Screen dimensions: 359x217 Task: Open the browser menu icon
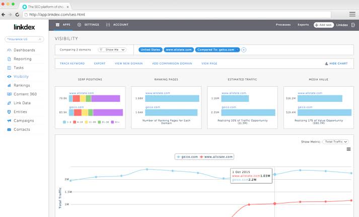click(352, 14)
